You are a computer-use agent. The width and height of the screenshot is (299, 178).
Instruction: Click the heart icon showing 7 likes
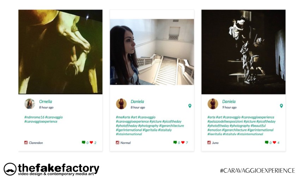click(183, 142)
